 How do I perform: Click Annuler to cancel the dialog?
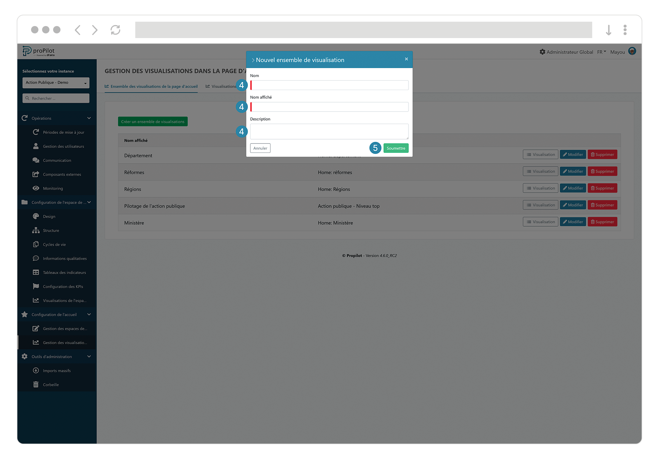260,148
